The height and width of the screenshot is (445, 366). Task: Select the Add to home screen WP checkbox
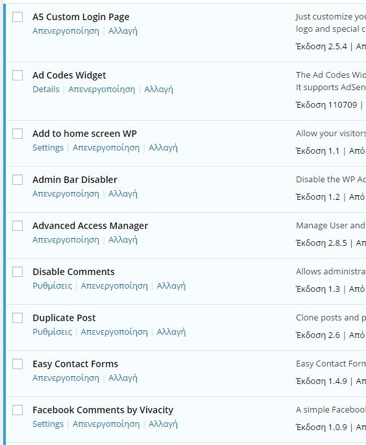click(x=18, y=134)
